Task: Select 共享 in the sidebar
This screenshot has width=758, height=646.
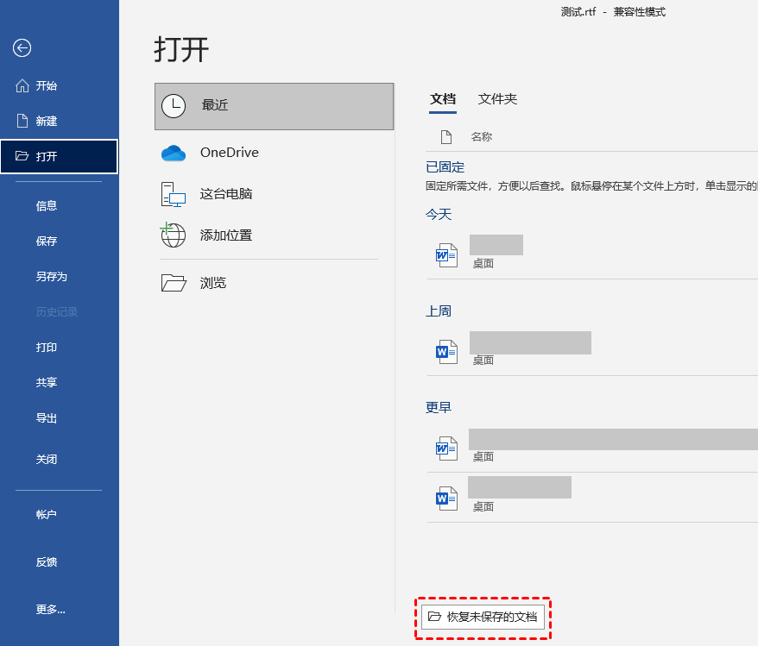Action: click(47, 382)
